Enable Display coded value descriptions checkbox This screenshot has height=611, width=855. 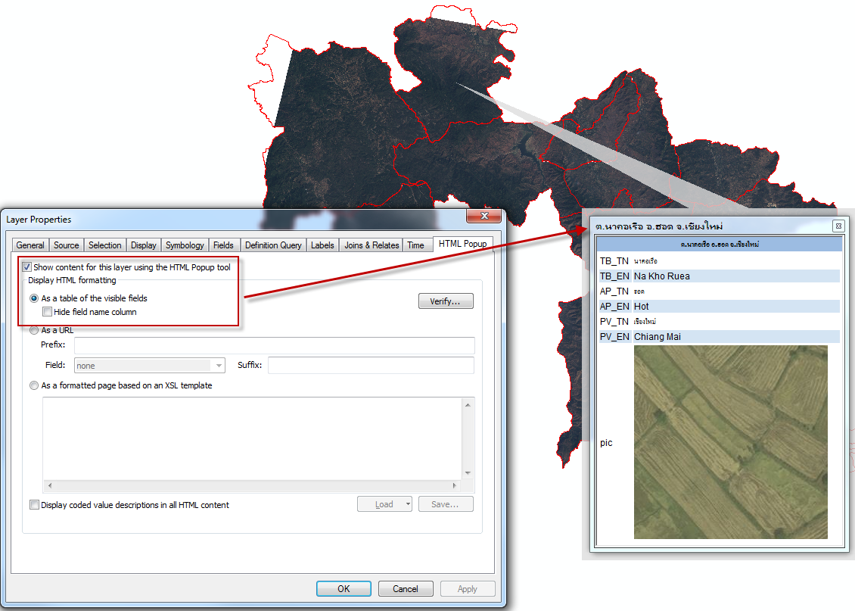pyautogui.click(x=34, y=504)
